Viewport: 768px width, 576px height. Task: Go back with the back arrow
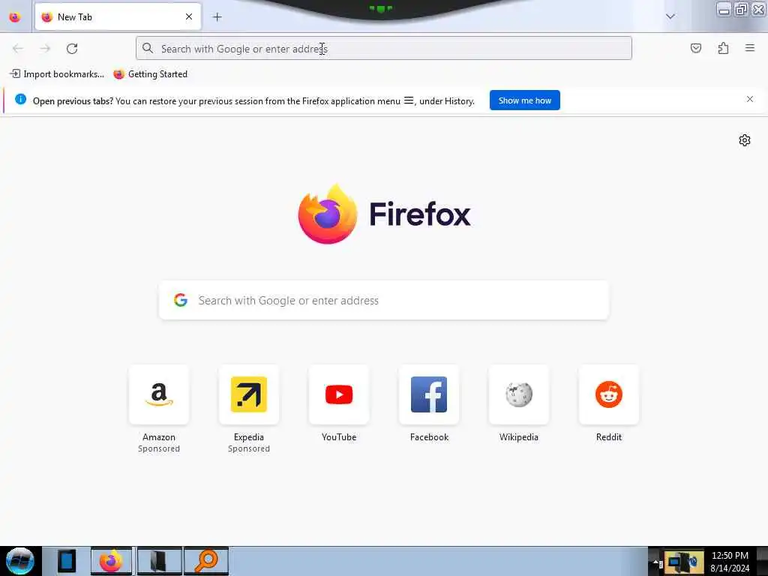(18, 49)
